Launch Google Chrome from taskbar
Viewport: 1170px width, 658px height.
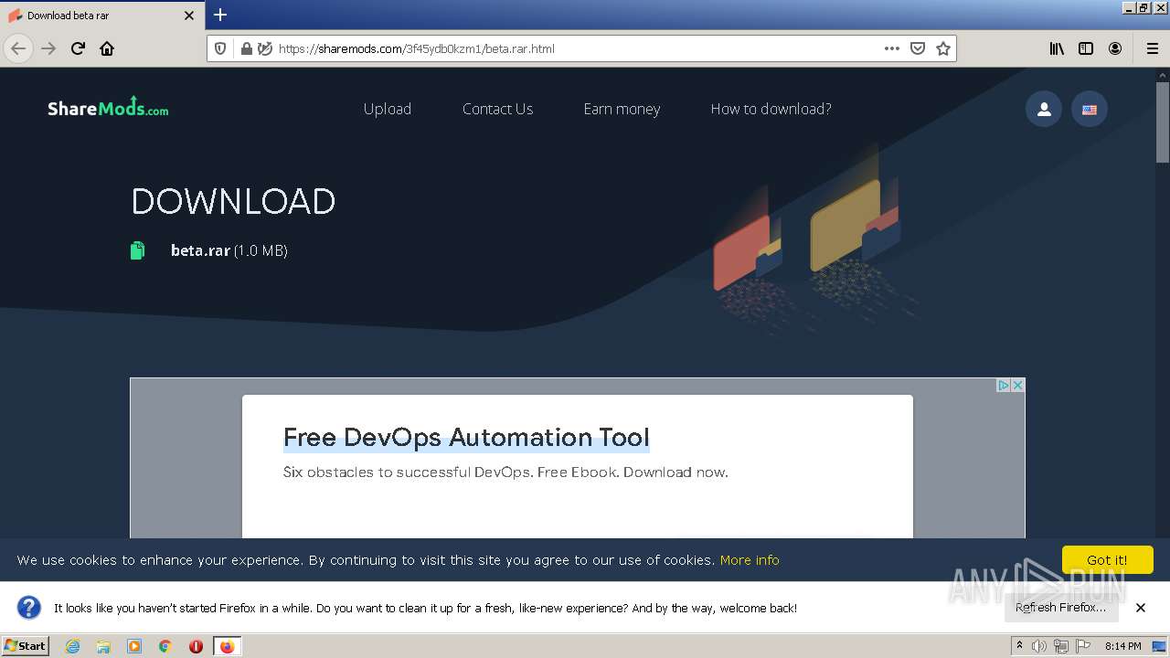[x=165, y=646]
